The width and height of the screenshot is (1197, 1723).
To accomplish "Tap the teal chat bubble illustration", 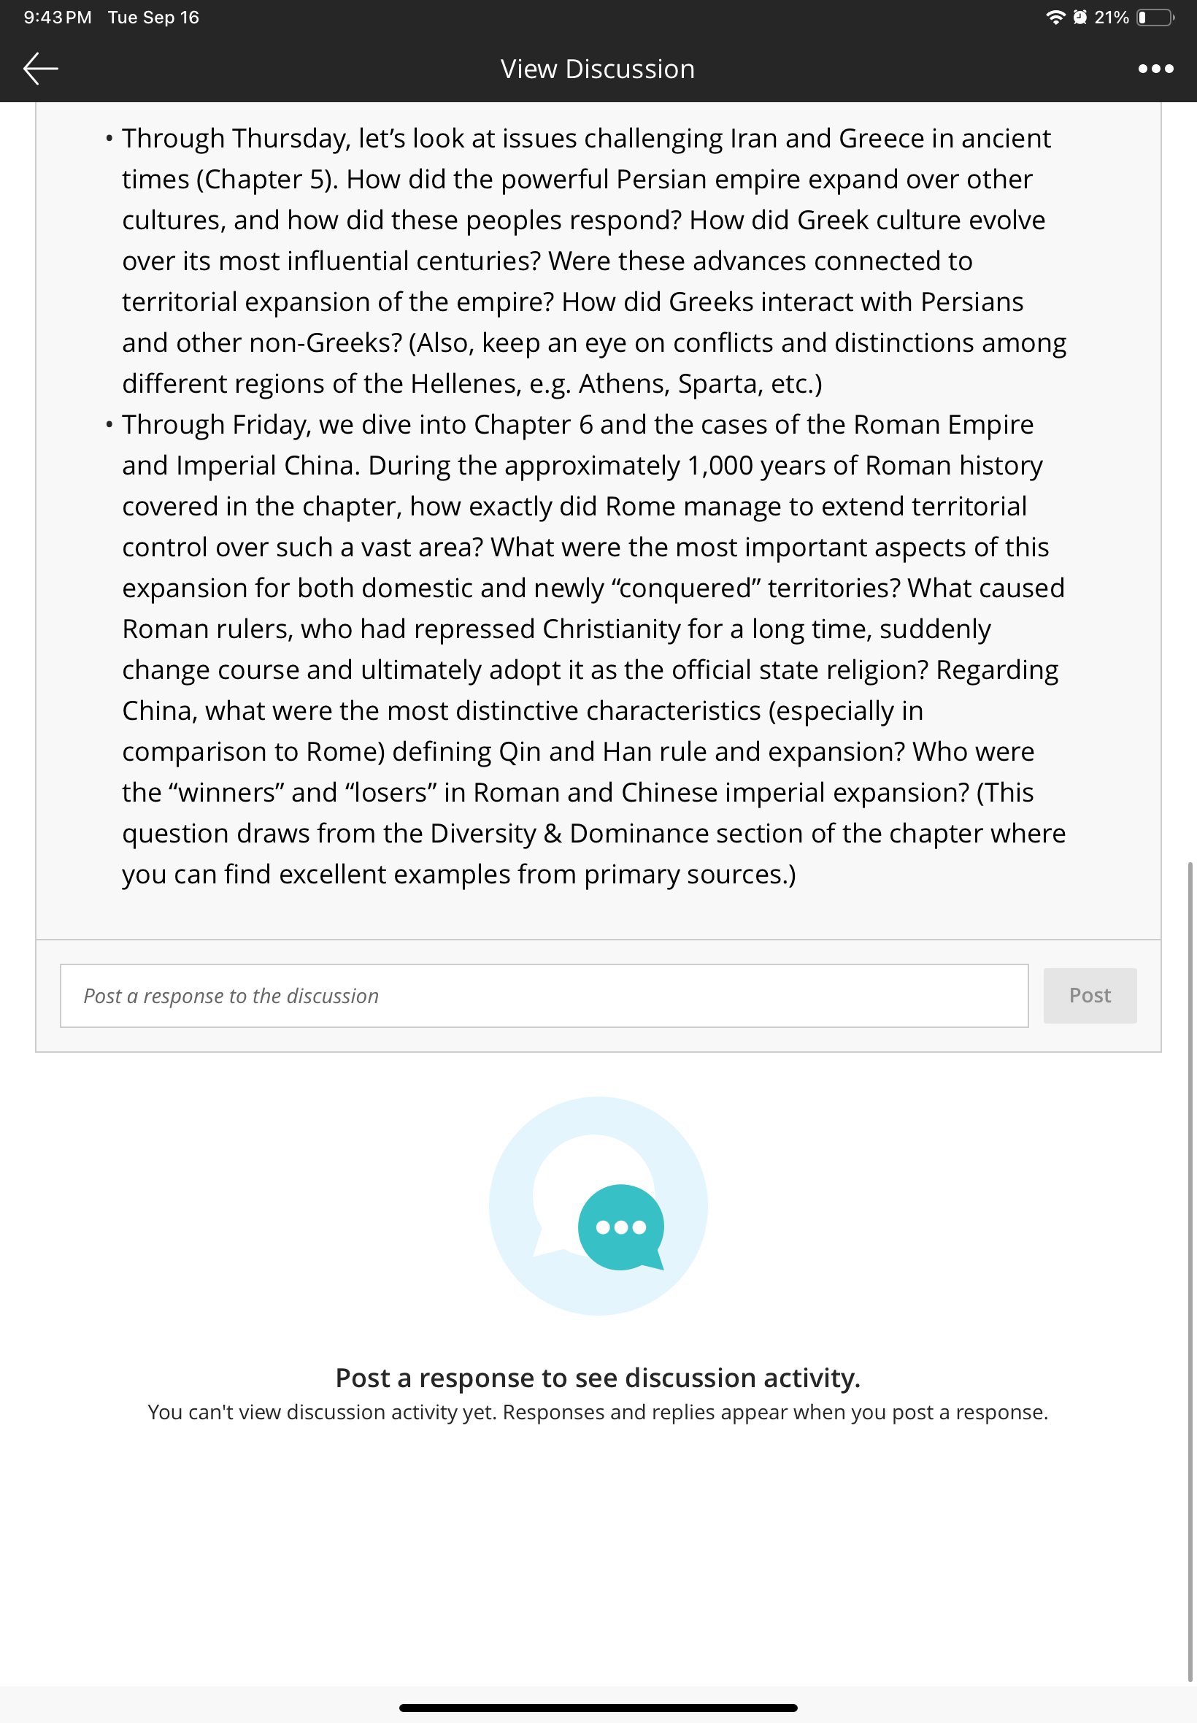I will [621, 1227].
